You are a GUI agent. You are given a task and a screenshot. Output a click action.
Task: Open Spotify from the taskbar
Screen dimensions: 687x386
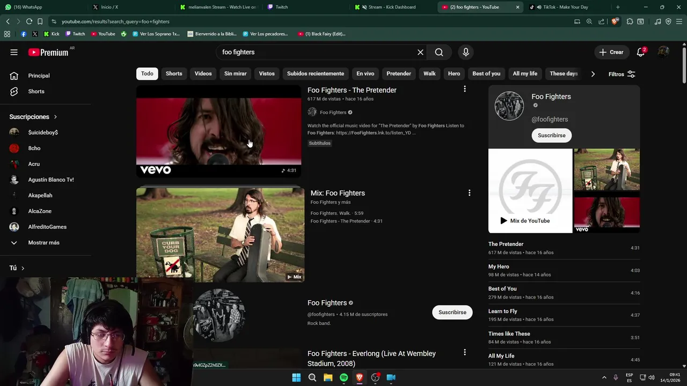(343, 377)
